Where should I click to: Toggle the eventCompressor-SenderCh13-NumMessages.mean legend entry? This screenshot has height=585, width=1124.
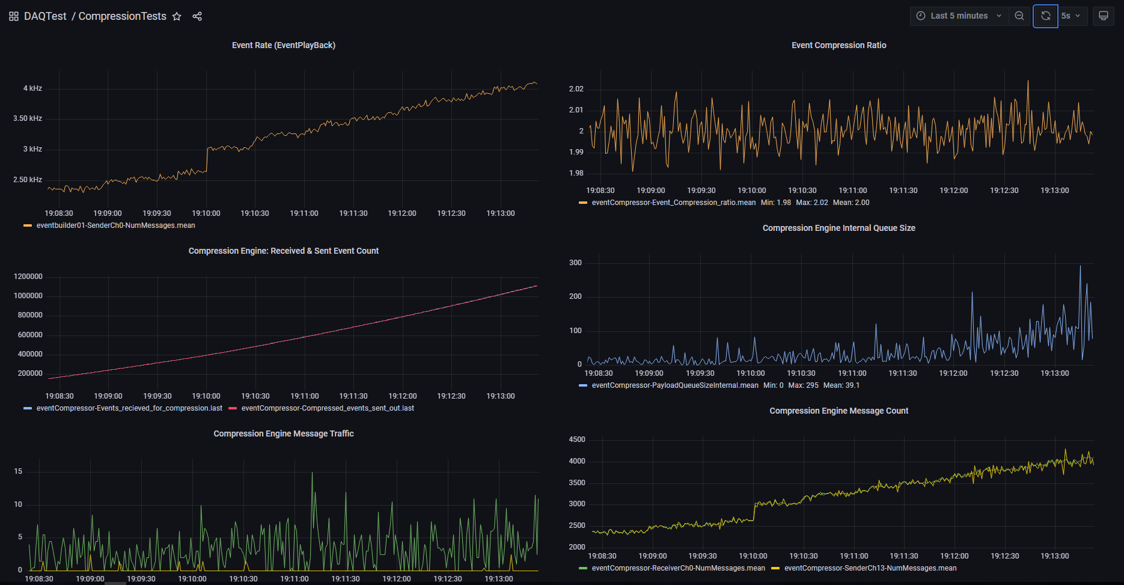coord(870,568)
